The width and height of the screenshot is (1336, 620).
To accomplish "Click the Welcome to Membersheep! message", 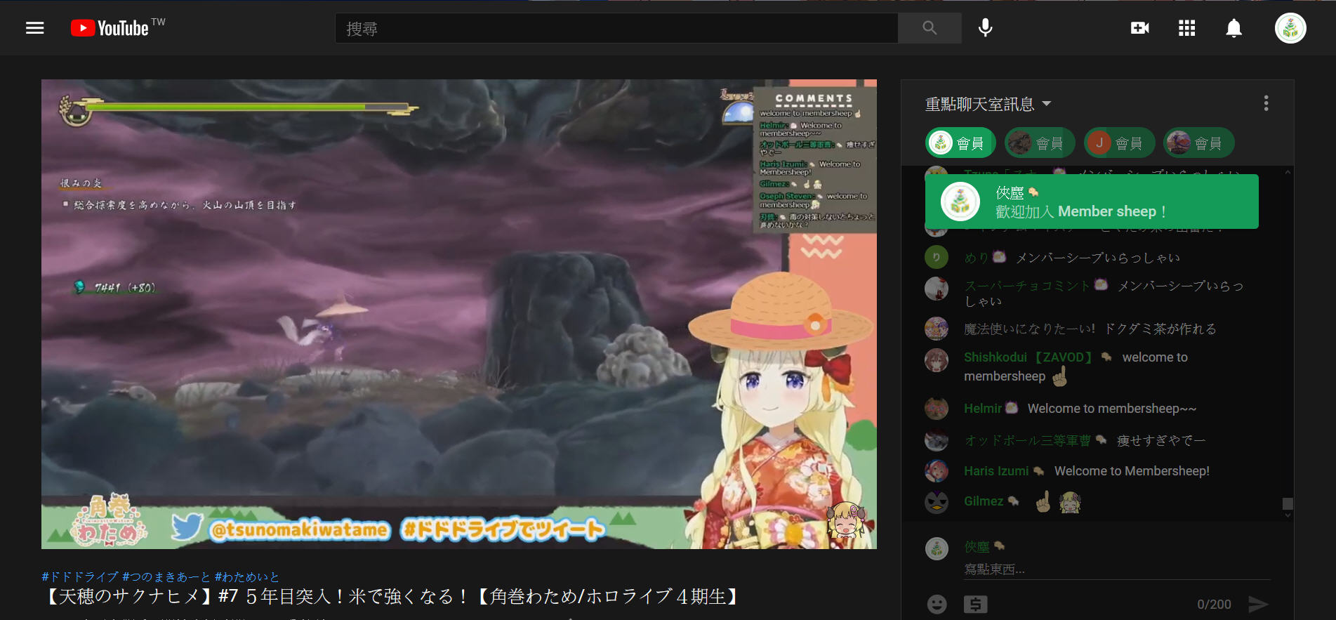I will pyautogui.click(x=1132, y=471).
